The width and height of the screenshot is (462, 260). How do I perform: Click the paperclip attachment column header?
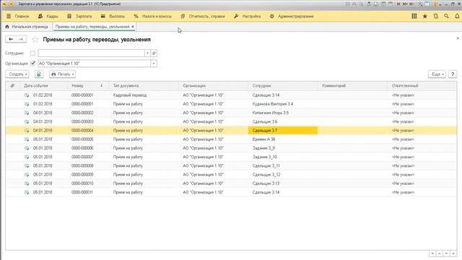(x=12, y=86)
